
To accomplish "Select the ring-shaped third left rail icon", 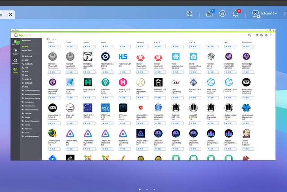I will [x=15, y=61].
